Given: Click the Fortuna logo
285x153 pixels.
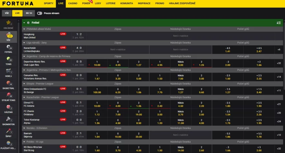Looking at the screenshot, I should (18, 4).
